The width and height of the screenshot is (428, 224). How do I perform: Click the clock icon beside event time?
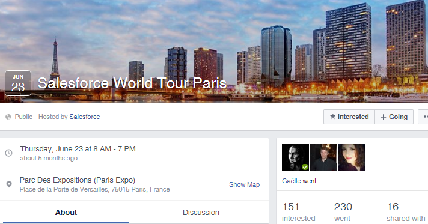(9, 153)
